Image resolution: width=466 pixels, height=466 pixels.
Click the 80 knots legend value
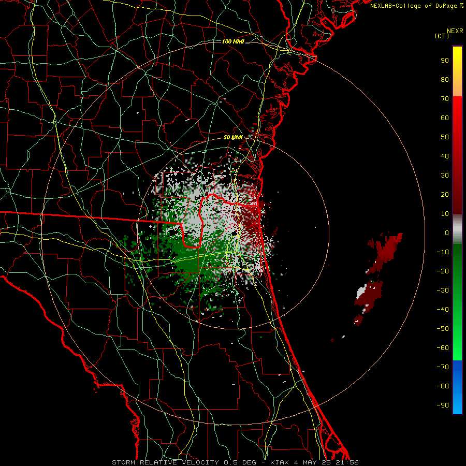[445, 80]
